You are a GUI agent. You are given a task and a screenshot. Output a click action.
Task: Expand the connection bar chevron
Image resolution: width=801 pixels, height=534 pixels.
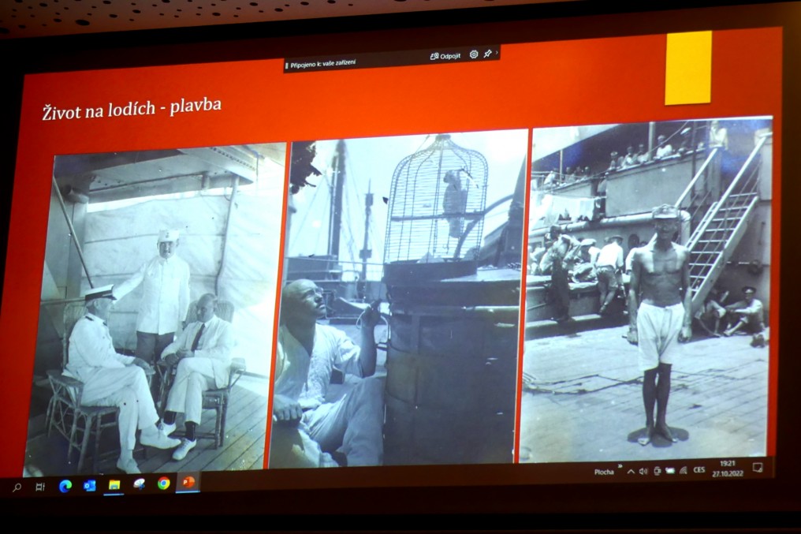pyautogui.click(x=497, y=52)
